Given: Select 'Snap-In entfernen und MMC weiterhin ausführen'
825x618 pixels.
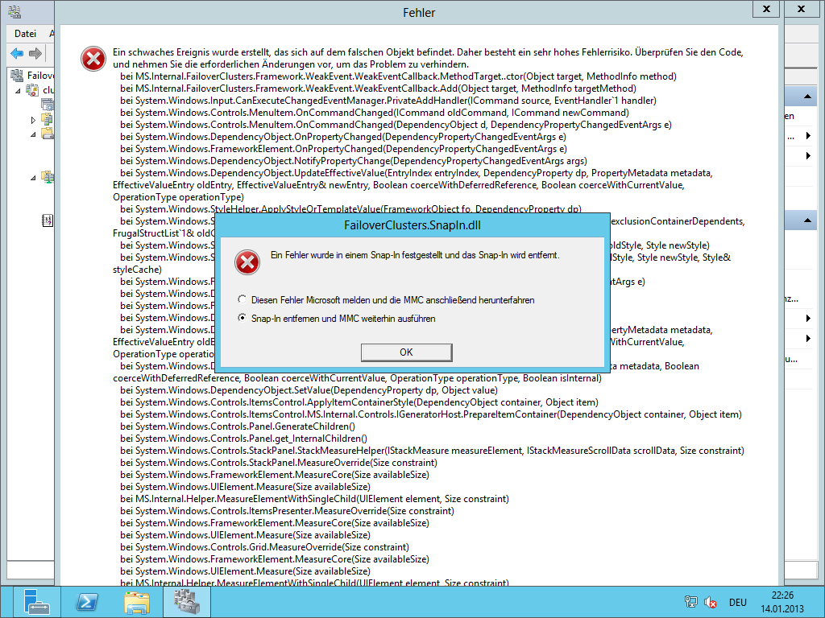Looking at the screenshot, I should click(242, 318).
